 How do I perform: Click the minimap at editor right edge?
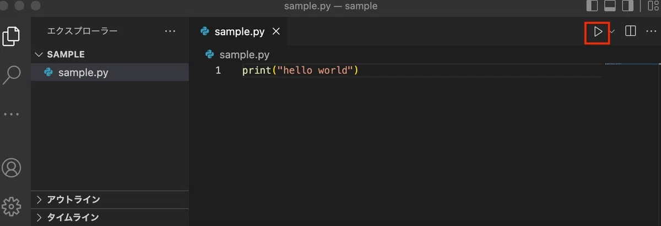[x=632, y=64]
